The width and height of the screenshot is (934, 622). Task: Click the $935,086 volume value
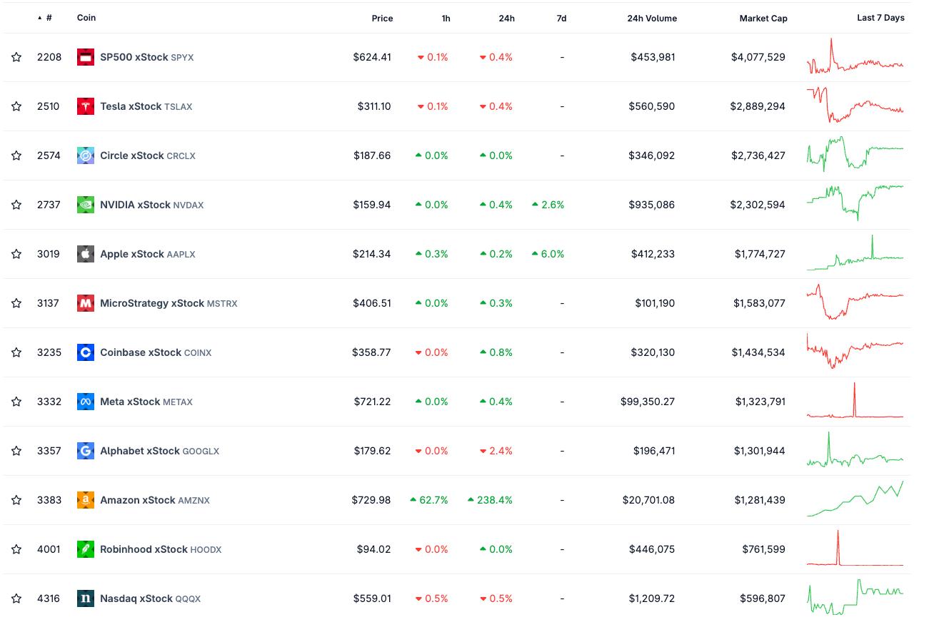[x=652, y=205]
